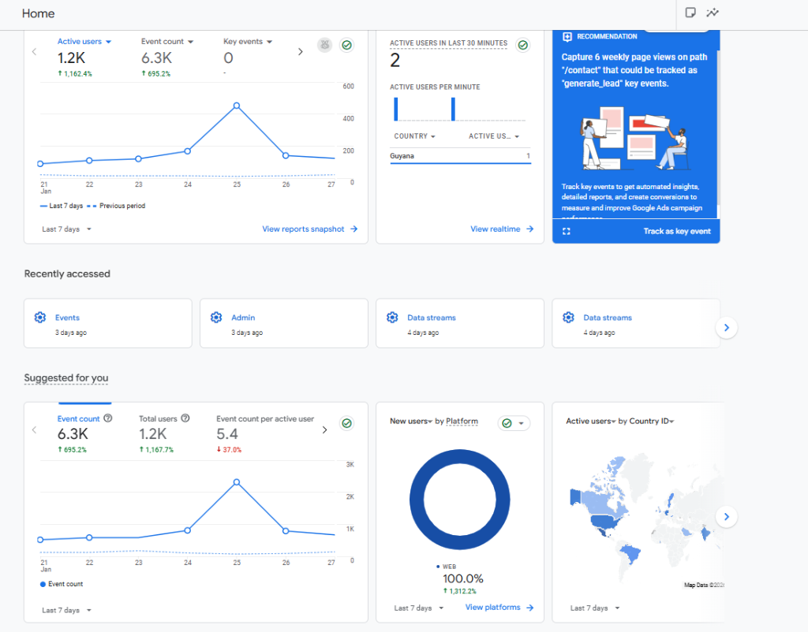
Task: Advance the Suggested for you carousel arrow
Action: tap(727, 517)
